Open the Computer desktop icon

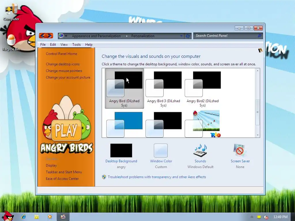point(11,12)
